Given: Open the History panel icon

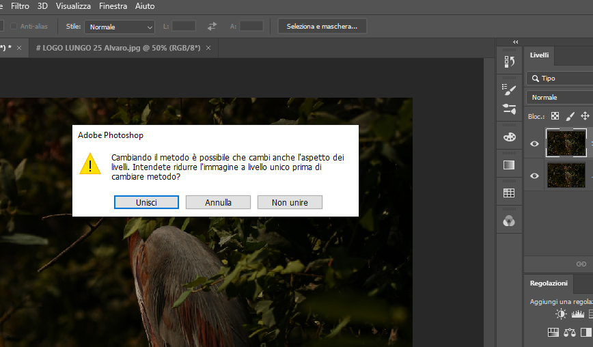Looking at the screenshot, I should (x=509, y=61).
